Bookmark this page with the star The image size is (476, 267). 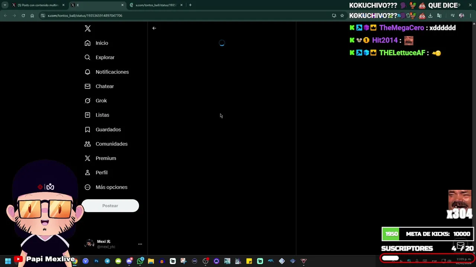342,16
